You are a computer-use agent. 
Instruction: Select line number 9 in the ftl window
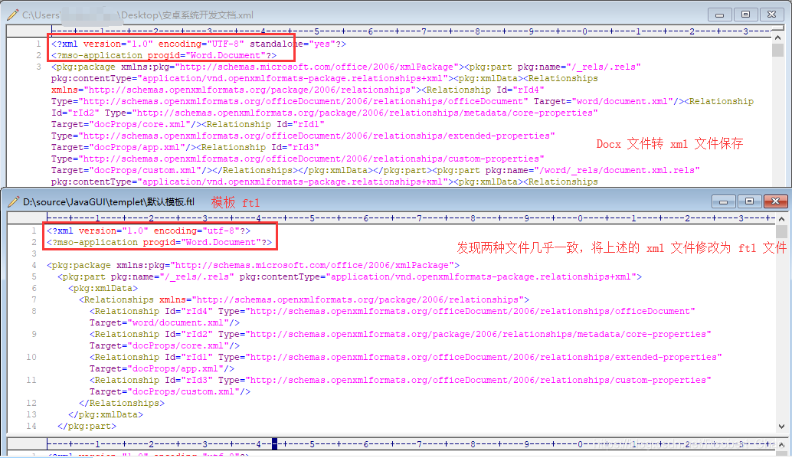[34, 334]
